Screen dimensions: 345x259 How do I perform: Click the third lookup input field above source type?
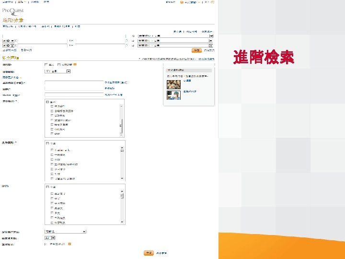pos(74,94)
